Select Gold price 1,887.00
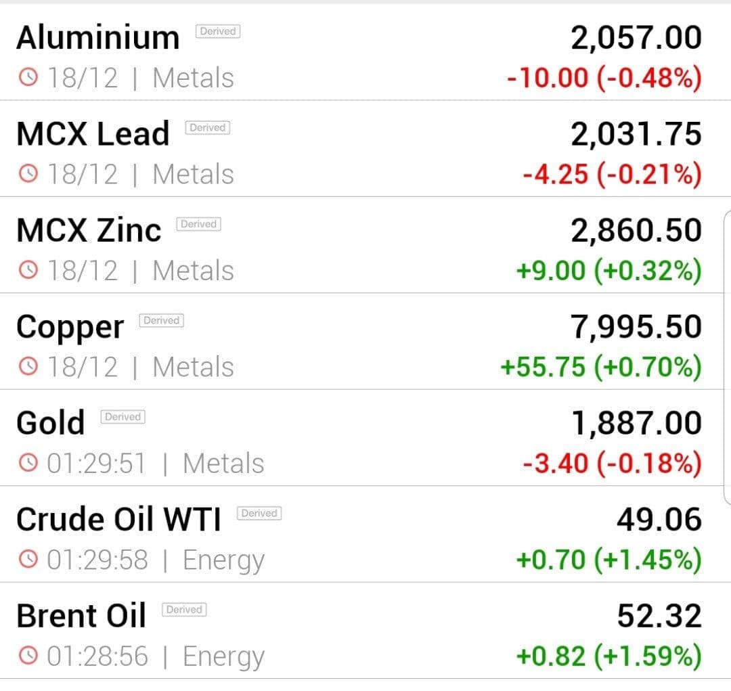The height and width of the screenshot is (691, 731). pyautogui.click(x=636, y=424)
